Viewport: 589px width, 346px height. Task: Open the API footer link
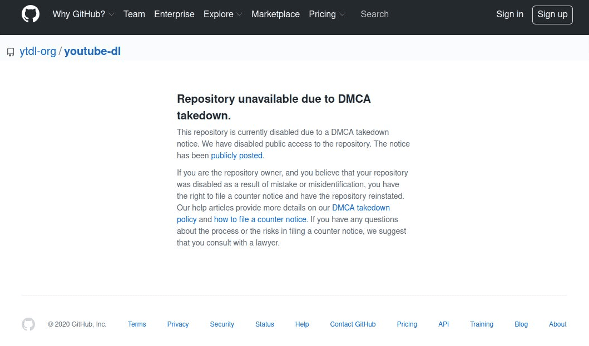(444, 324)
